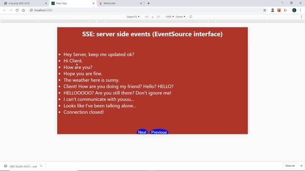Screen dimensions: 305x171
Task: Click the SSE server side events heading
Action: pos(152,34)
